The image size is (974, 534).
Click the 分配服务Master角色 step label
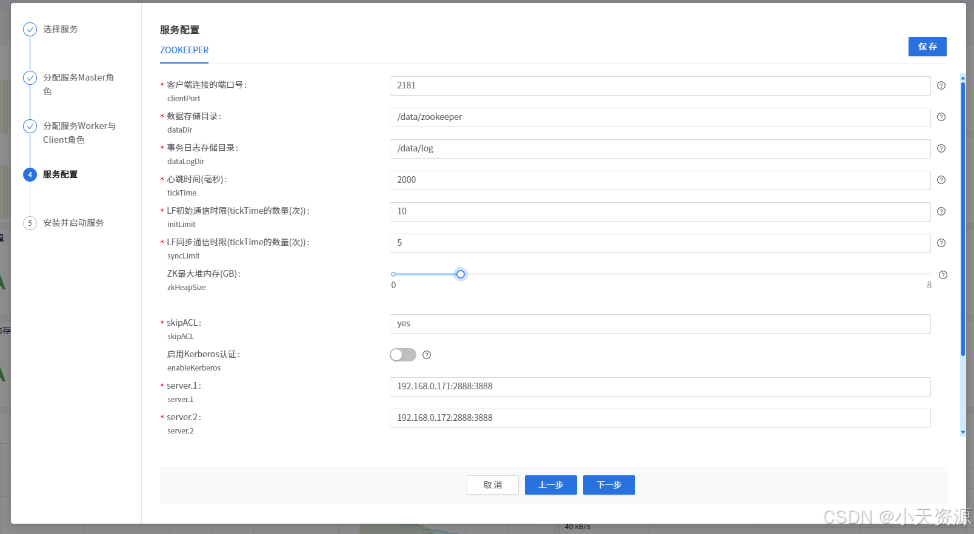click(x=79, y=84)
